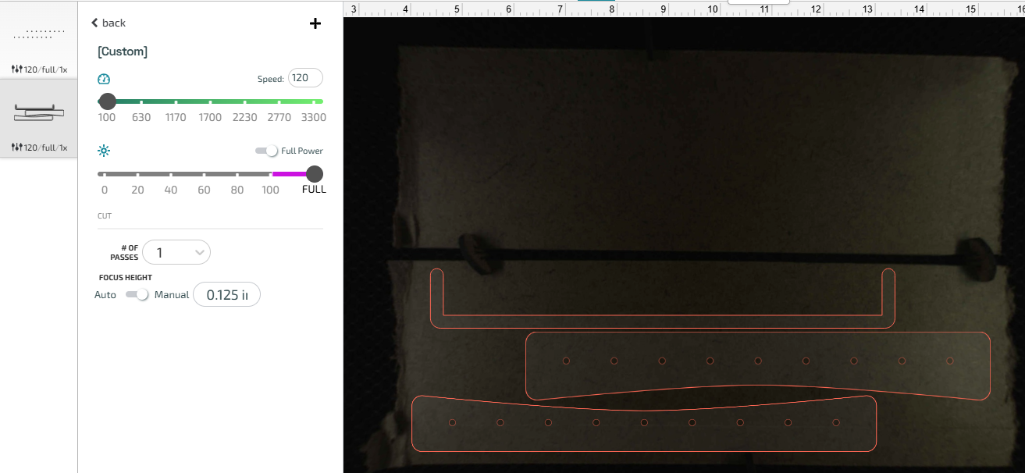This screenshot has width=1025, height=473.
Task: Toggle the Full Power switch
Action: pos(267,151)
